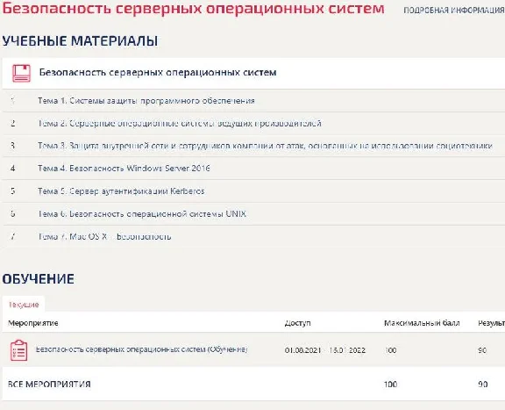
Task: Select Тема 3 Защита внутренней сети
Action: point(265,146)
